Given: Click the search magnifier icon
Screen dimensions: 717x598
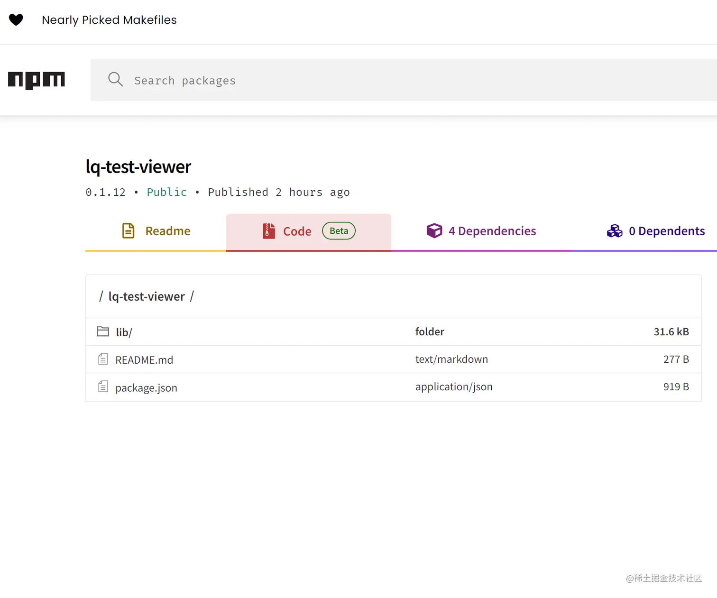Looking at the screenshot, I should coord(115,79).
